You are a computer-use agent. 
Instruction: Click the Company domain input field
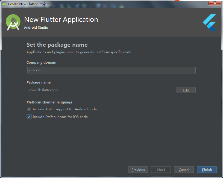pyautogui.click(x=111, y=70)
